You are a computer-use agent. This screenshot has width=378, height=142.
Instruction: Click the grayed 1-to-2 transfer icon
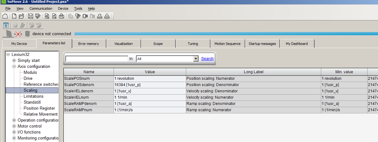coord(31,25)
